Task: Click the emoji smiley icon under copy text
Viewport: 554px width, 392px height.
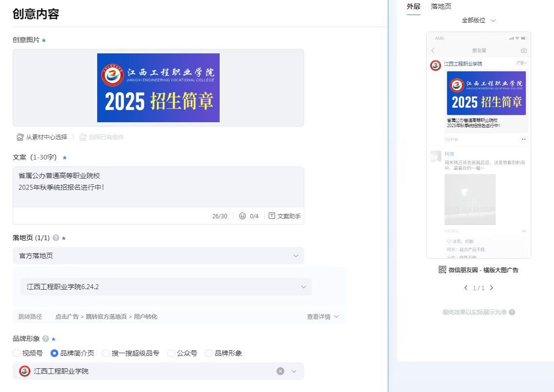Action: 242,216
